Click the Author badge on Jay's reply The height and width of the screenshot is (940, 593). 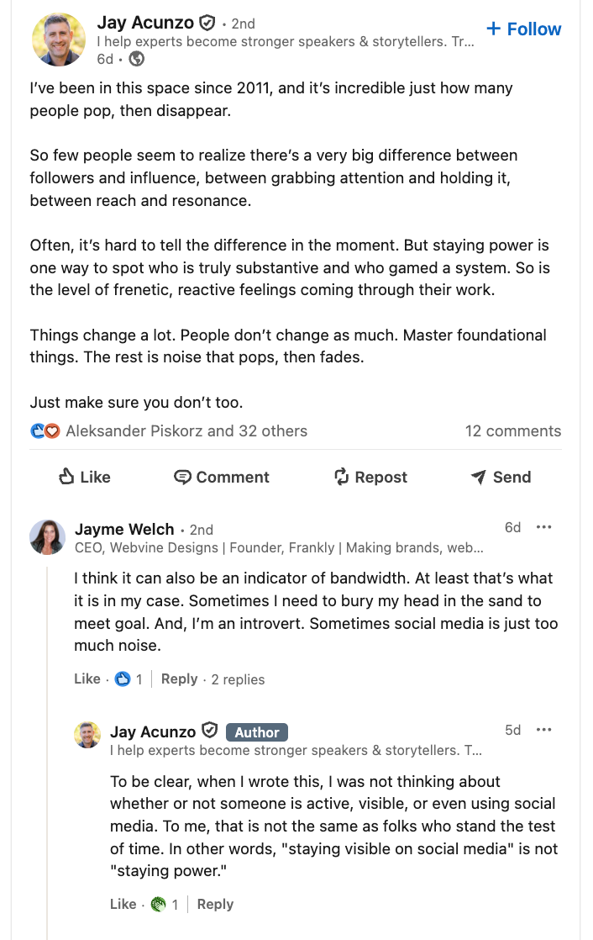coord(256,731)
